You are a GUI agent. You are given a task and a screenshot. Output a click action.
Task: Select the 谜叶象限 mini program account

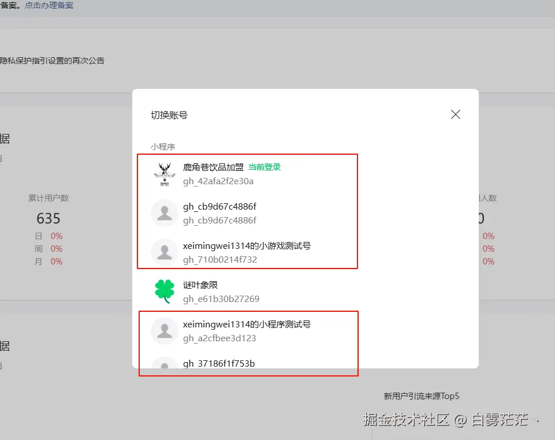(x=248, y=291)
